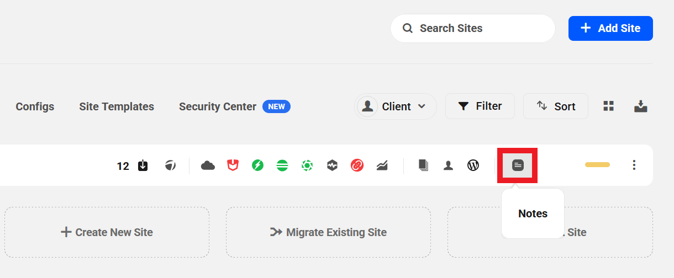Open the three-dot site options menu
This screenshot has width=674, height=278.
click(634, 165)
